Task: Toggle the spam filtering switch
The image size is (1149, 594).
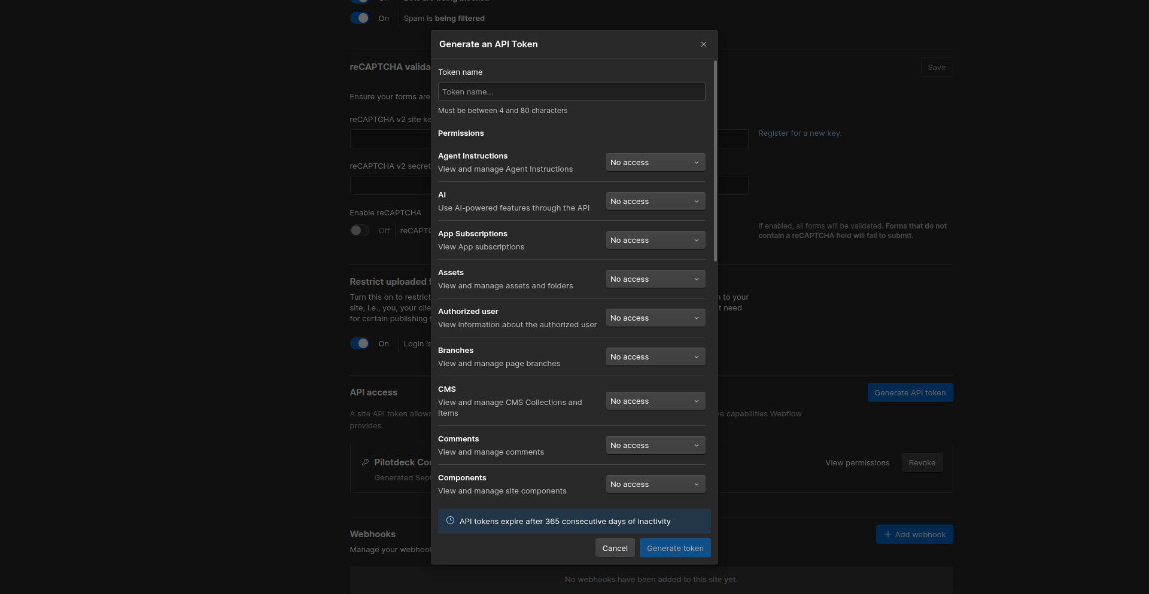Action: click(x=360, y=18)
